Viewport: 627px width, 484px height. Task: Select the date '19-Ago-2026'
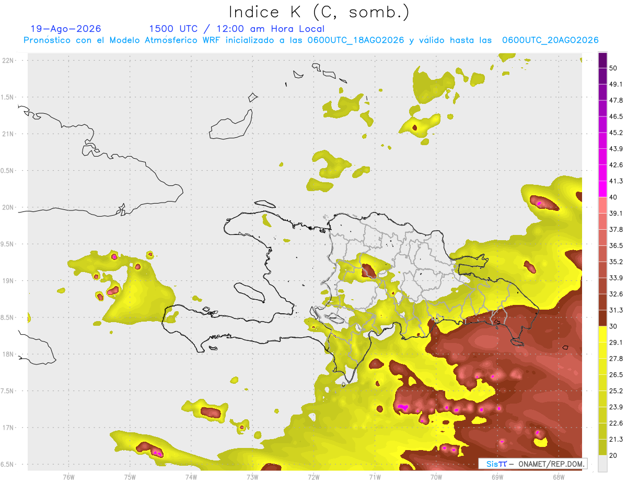(66, 29)
